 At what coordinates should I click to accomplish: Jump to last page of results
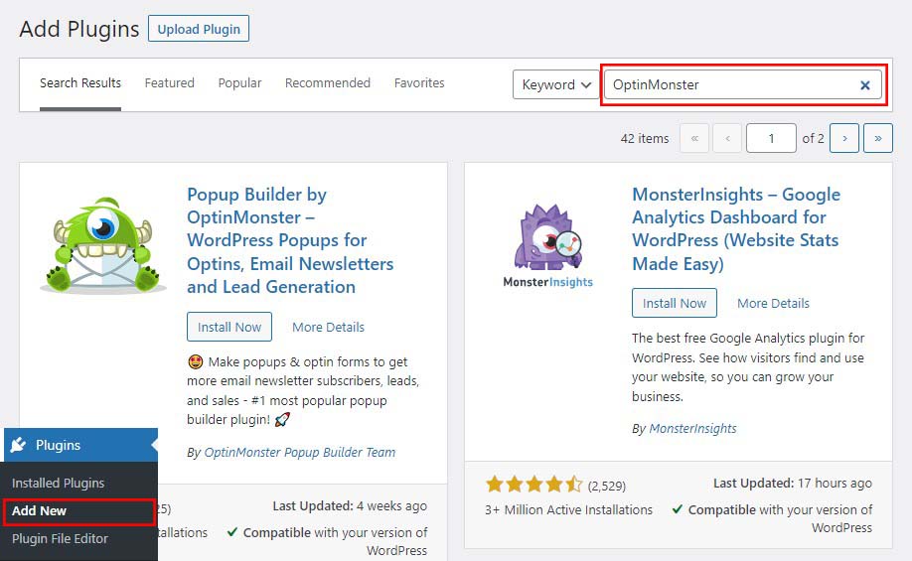(x=878, y=138)
